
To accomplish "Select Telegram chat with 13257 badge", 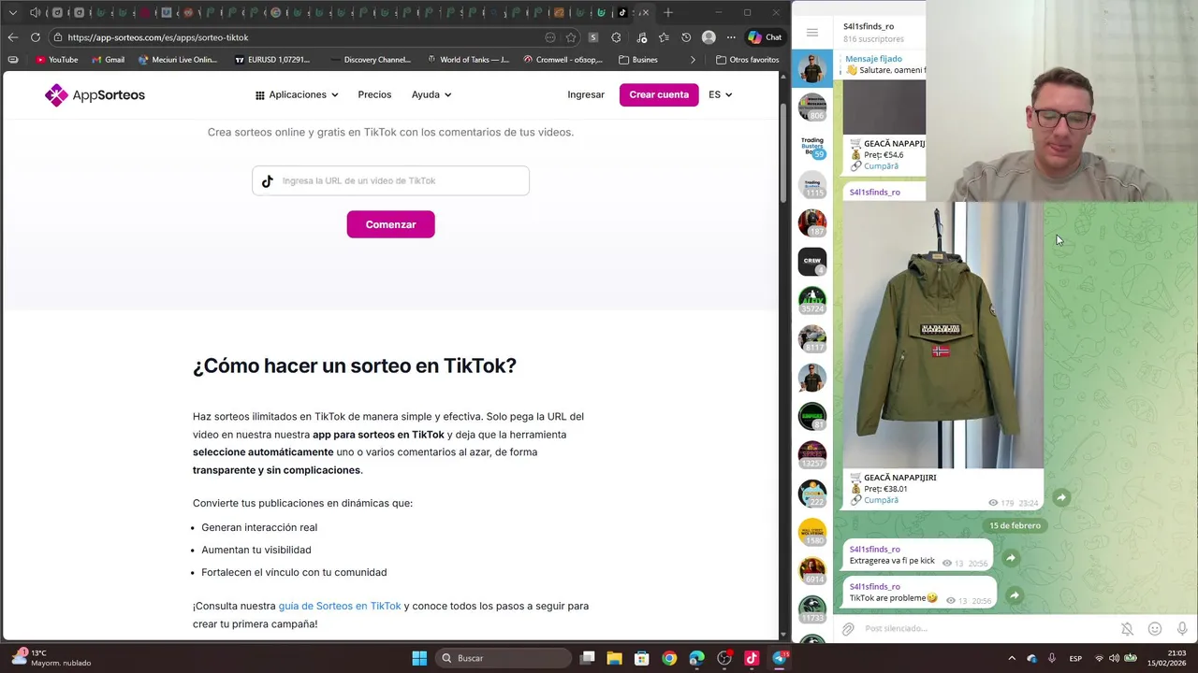I will coord(812,454).
